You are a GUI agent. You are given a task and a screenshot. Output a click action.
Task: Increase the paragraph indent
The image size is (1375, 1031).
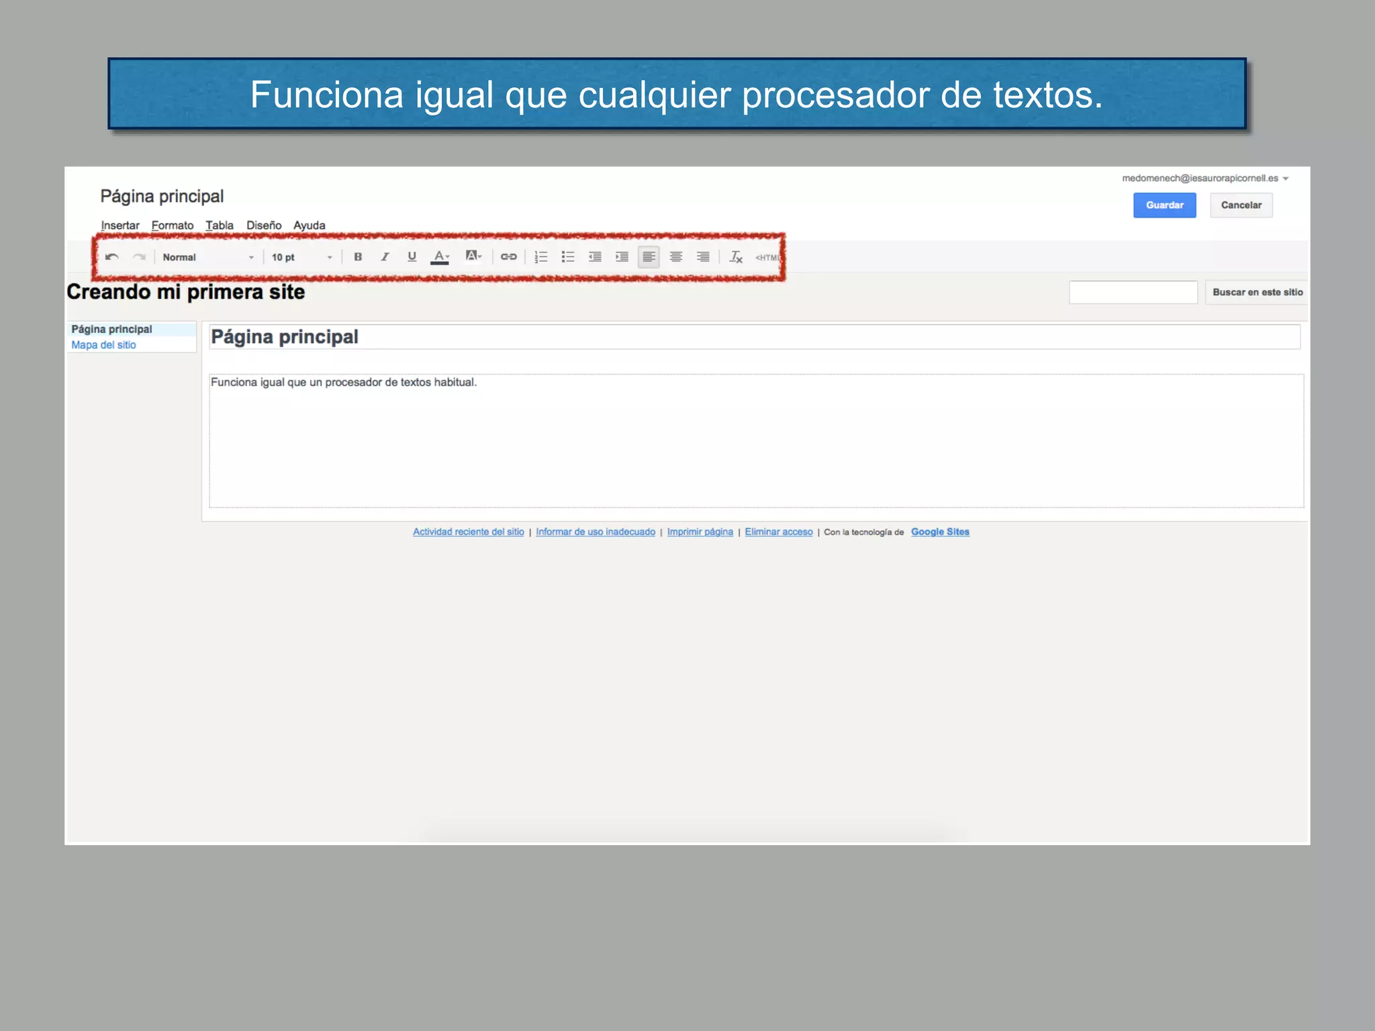(x=622, y=257)
